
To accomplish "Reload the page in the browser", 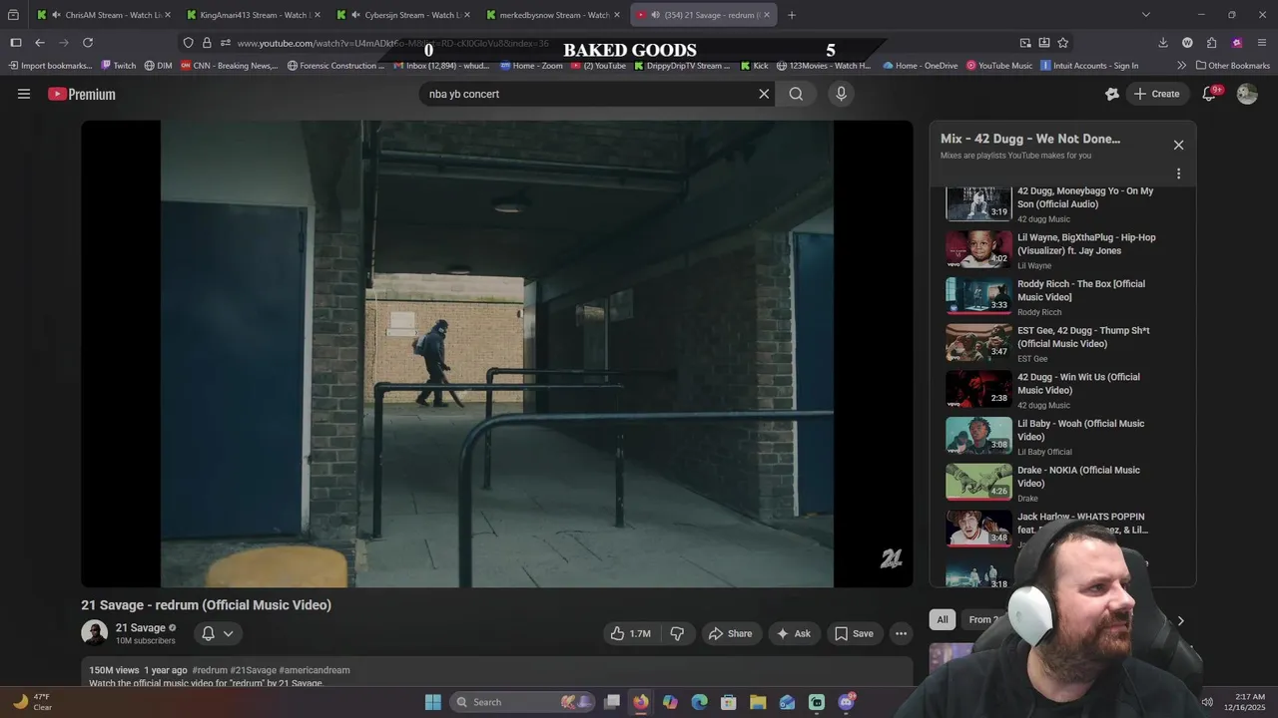I will 88,43.
